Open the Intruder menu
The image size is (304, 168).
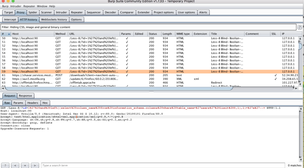(16, 6)
